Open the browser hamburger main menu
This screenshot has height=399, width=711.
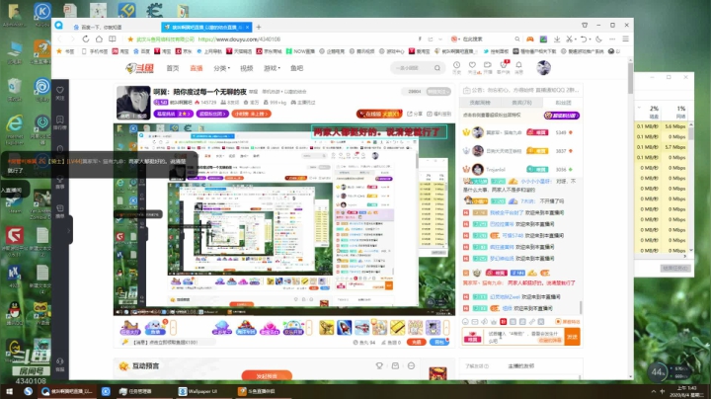coord(625,39)
